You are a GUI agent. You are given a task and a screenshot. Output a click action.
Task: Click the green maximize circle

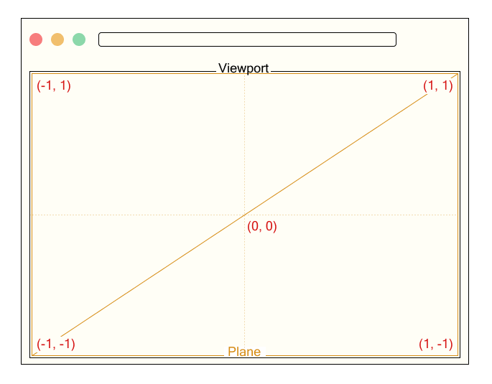tap(79, 39)
